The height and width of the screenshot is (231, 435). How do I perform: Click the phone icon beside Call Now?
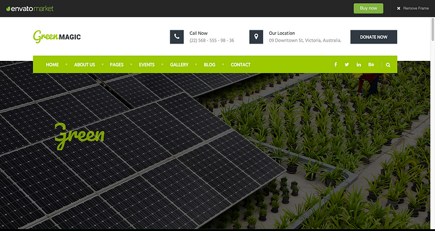176,37
